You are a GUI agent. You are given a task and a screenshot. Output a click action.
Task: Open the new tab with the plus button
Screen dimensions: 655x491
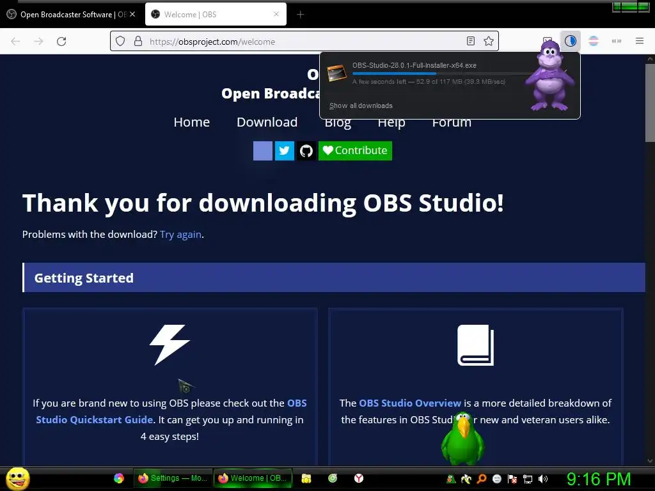(300, 15)
